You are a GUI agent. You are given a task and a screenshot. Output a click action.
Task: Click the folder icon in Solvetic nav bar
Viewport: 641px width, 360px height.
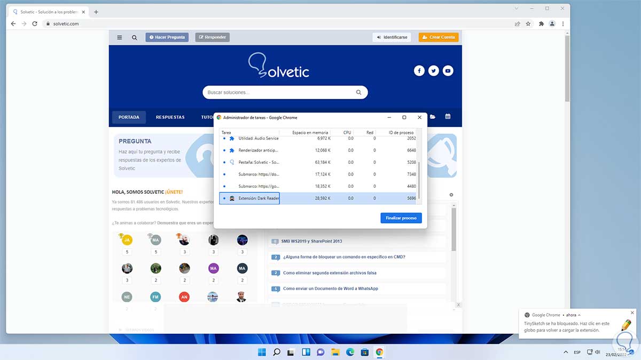point(433,117)
